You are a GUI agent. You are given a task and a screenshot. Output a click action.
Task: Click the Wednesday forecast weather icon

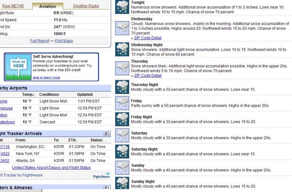[122, 28]
